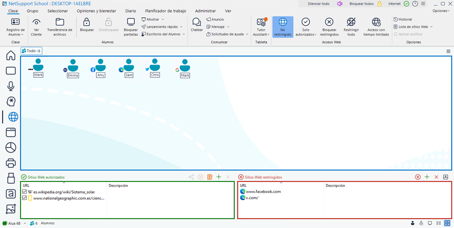Select Restringir todo web mode

tap(351, 27)
